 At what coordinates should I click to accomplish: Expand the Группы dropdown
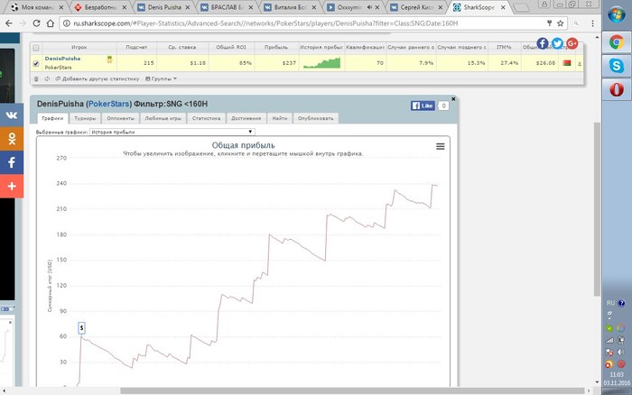[161, 79]
